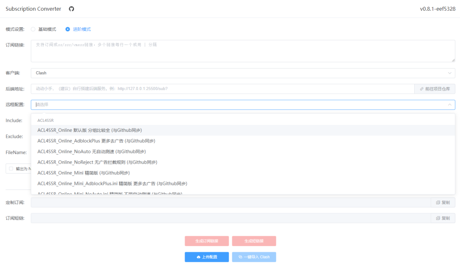
Task: Copy the 定制订阅 link
Action: click(x=442, y=203)
